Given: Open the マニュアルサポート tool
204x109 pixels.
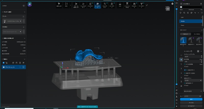Looking at the screenshot, I should [x=83, y=5].
